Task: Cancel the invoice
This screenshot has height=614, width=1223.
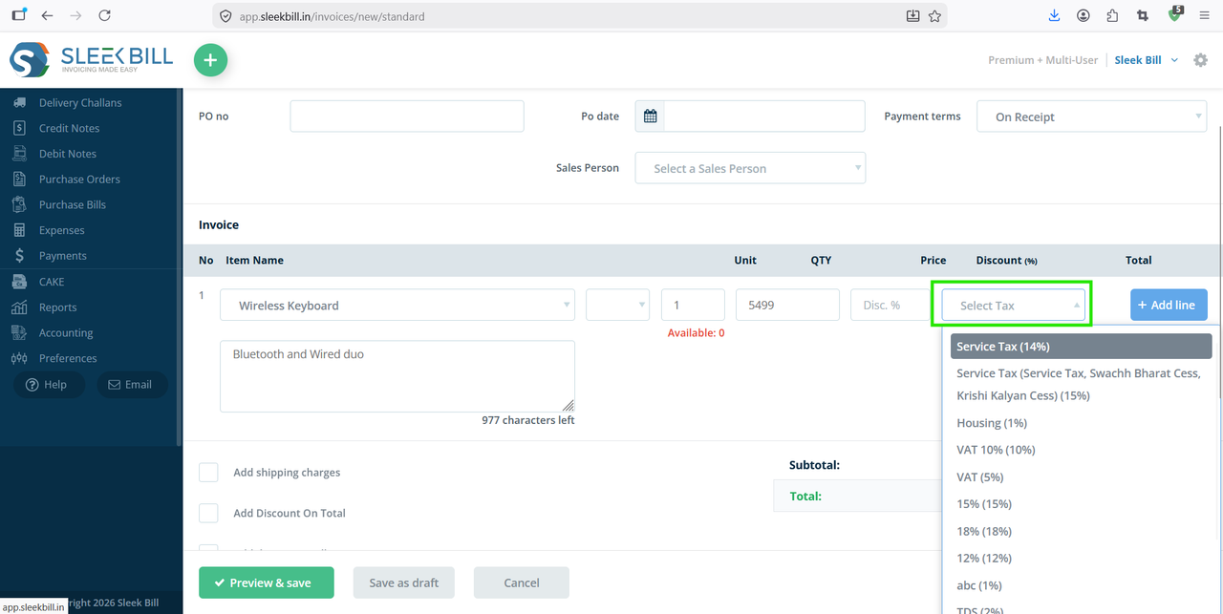Action: click(x=522, y=582)
